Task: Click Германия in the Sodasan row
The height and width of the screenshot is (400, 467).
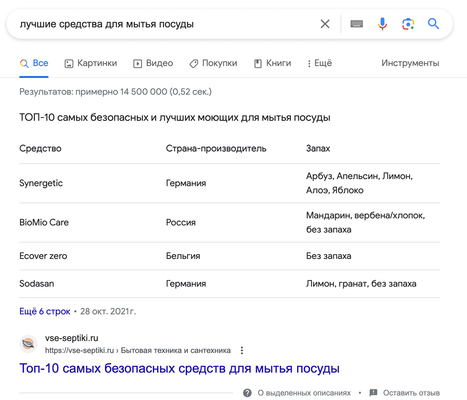Action: (x=186, y=284)
